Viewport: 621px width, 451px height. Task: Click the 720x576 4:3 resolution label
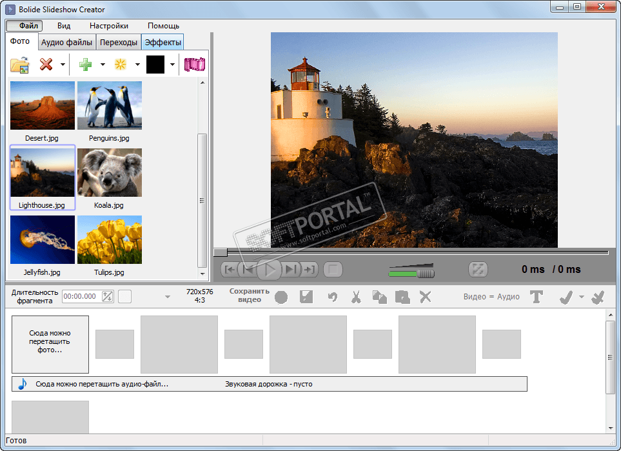tap(200, 296)
